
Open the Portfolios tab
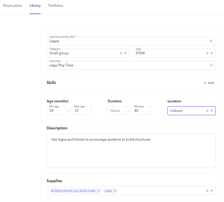(x=56, y=6)
